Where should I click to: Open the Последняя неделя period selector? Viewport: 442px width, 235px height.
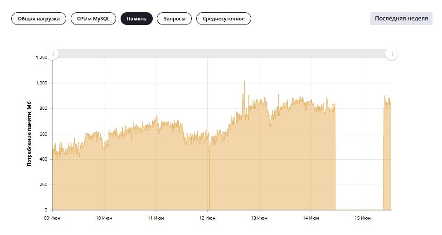click(x=401, y=19)
